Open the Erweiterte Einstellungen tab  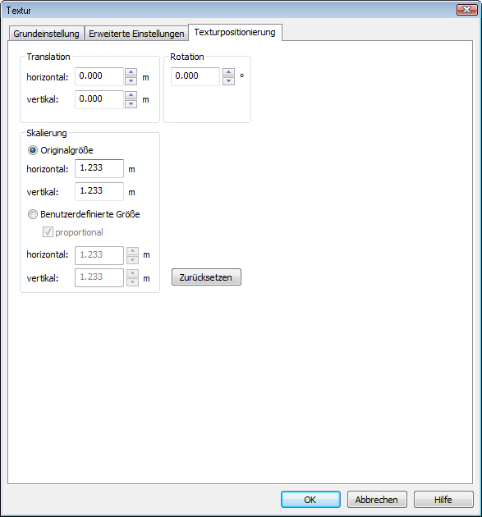click(x=136, y=34)
